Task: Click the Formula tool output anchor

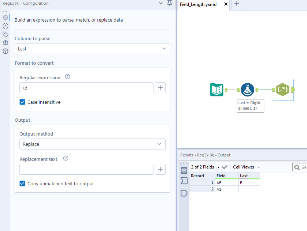Action: pyautogui.click(x=257, y=90)
